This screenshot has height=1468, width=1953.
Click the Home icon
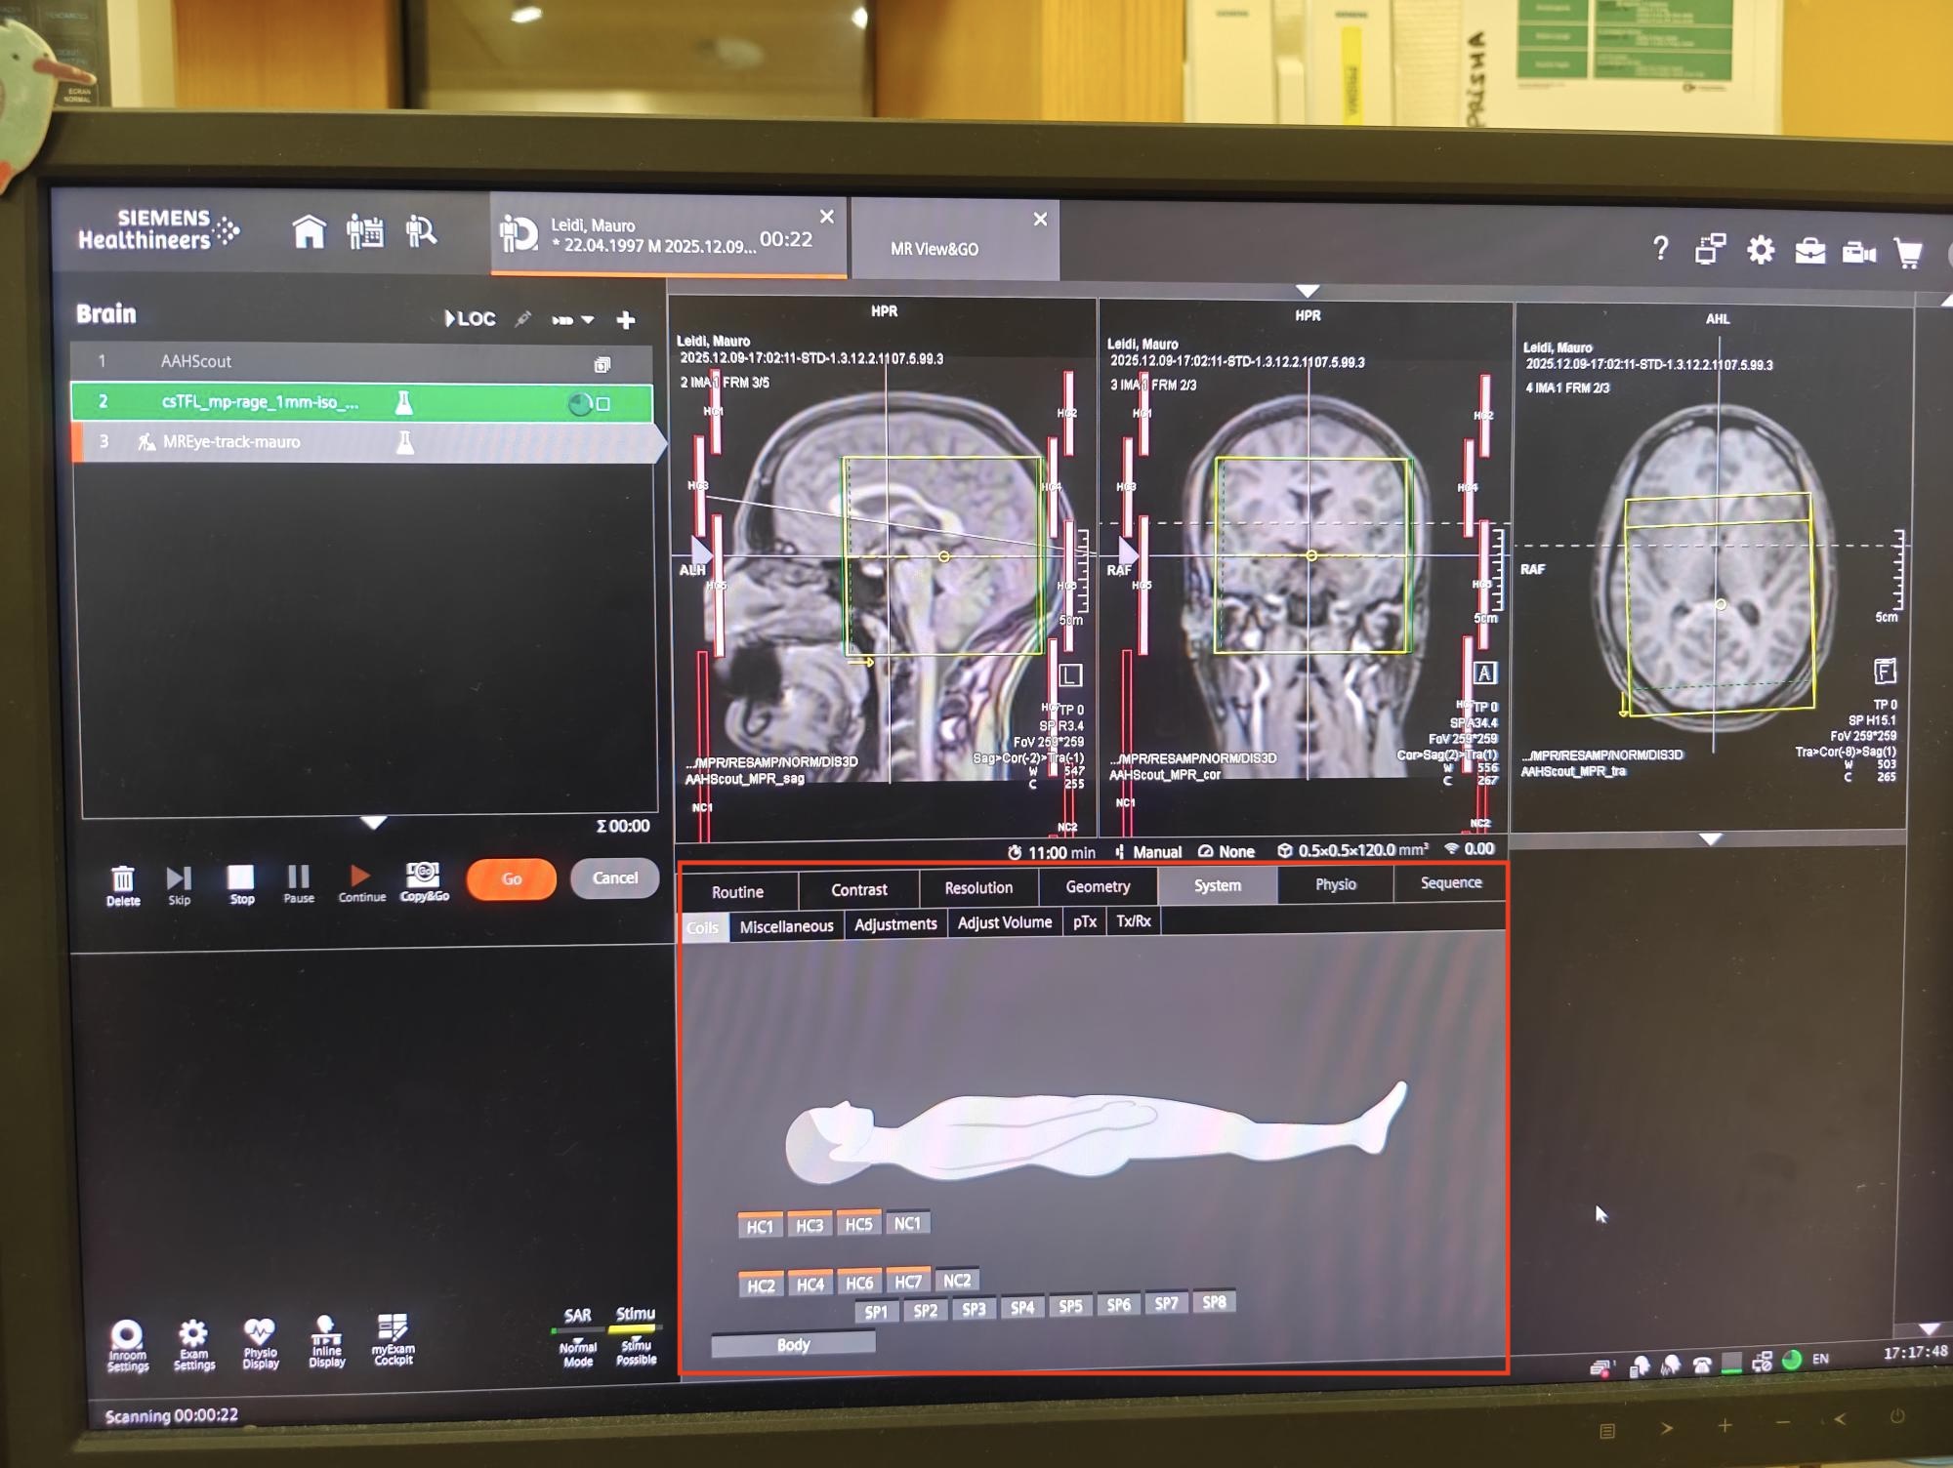(x=309, y=232)
